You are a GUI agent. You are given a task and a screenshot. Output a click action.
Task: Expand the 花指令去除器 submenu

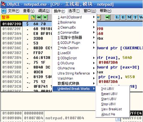(x=74, y=38)
